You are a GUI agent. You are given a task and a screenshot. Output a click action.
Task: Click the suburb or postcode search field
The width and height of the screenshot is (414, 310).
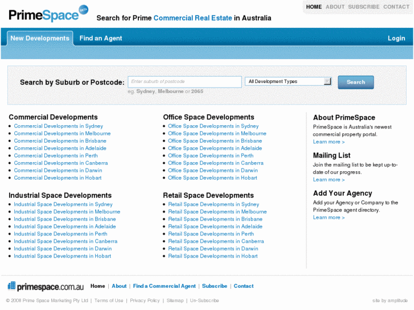tap(185, 82)
